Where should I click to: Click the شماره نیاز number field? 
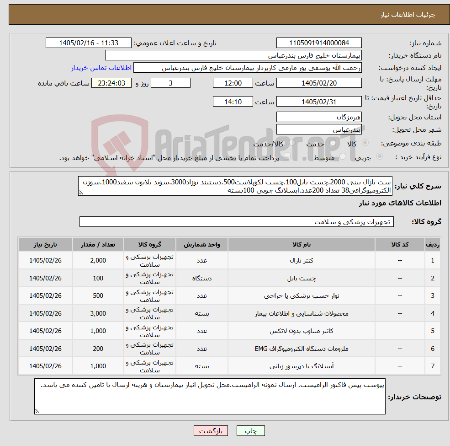(319, 43)
